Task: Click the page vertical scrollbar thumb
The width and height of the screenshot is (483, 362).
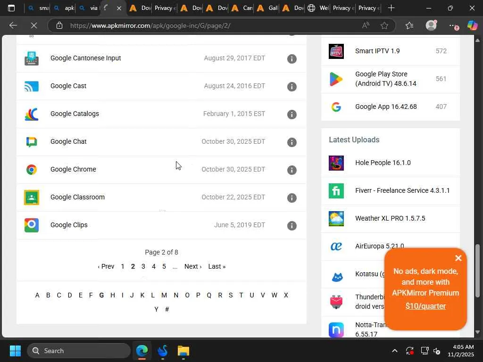Action: 477,271
